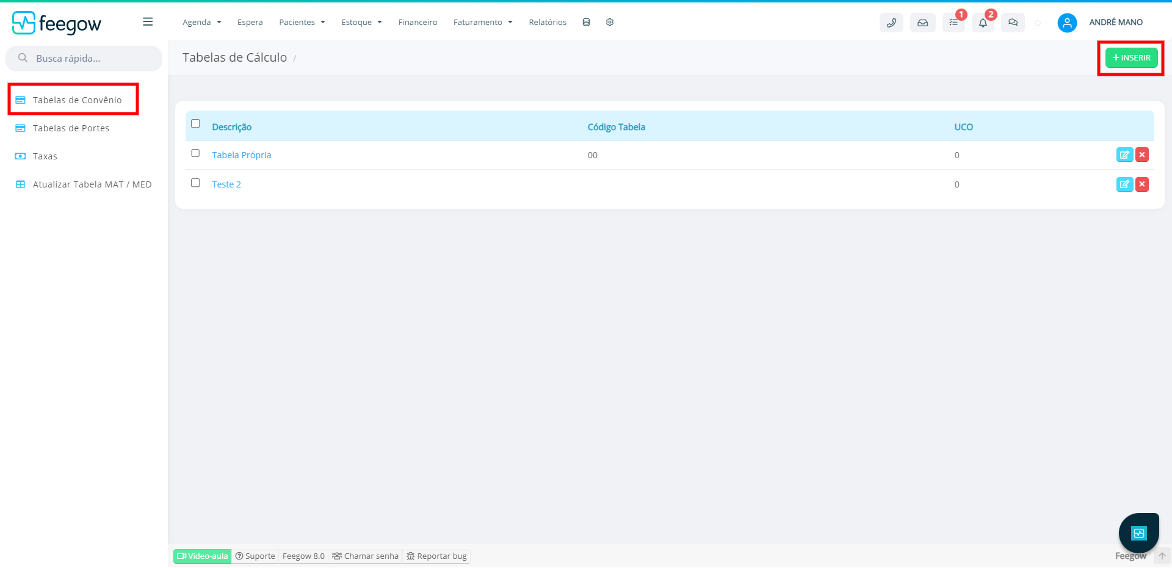Click Chamar senha in footer
Viewport: 1172px width, 568px height.
coord(365,556)
